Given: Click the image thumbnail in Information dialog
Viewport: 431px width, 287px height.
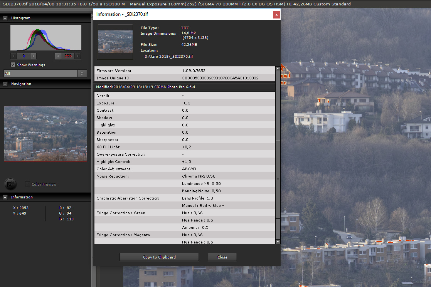Looking at the screenshot, I should pyautogui.click(x=115, y=42).
